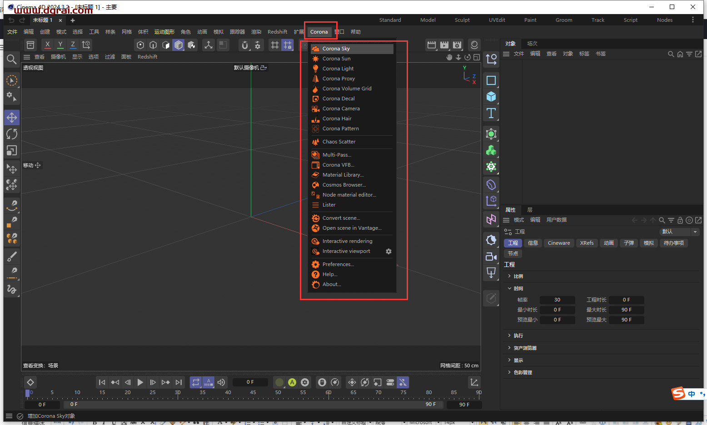Click the timeline playhead marker
The width and height of the screenshot is (707, 425).
(27, 393)
